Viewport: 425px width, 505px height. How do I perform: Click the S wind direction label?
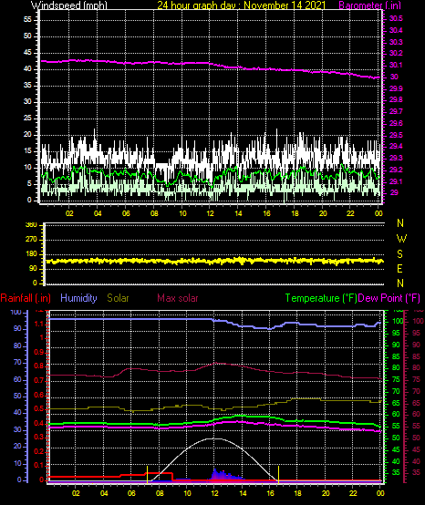click(x=399, y=253)
